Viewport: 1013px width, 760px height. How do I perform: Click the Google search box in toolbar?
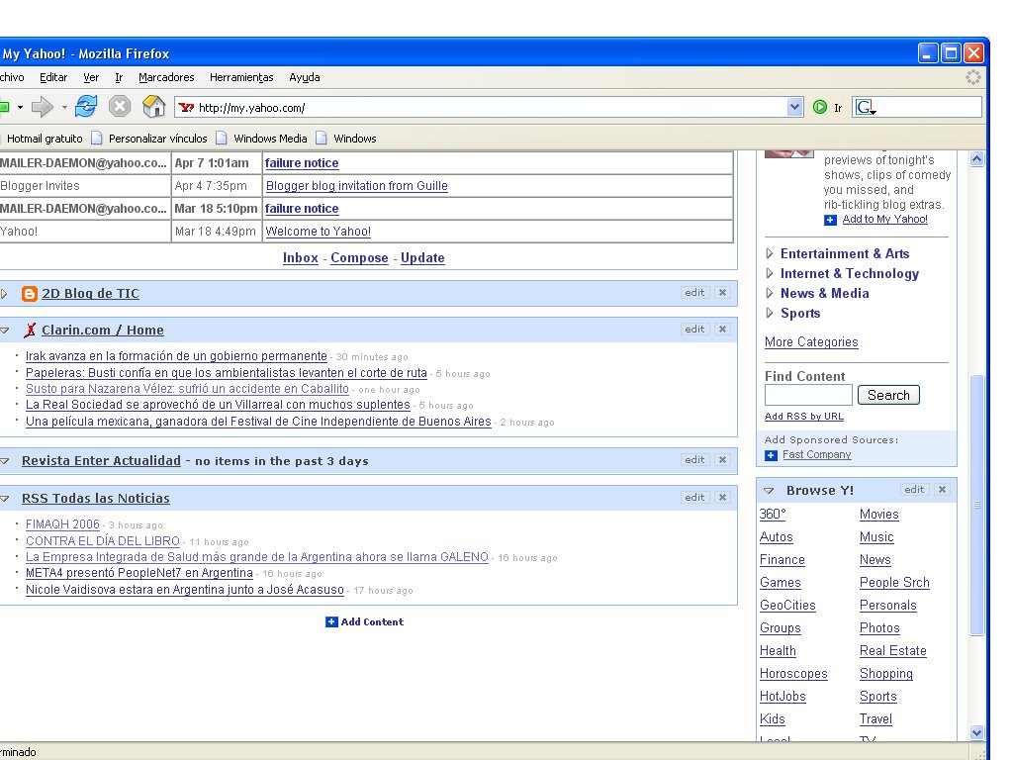tap(917, 107)
